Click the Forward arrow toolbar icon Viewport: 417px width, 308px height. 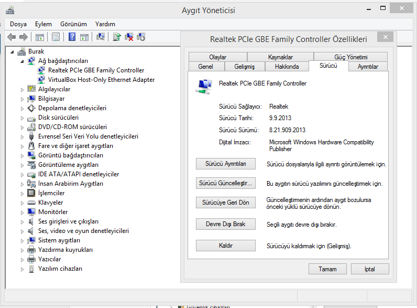[24, 37]
